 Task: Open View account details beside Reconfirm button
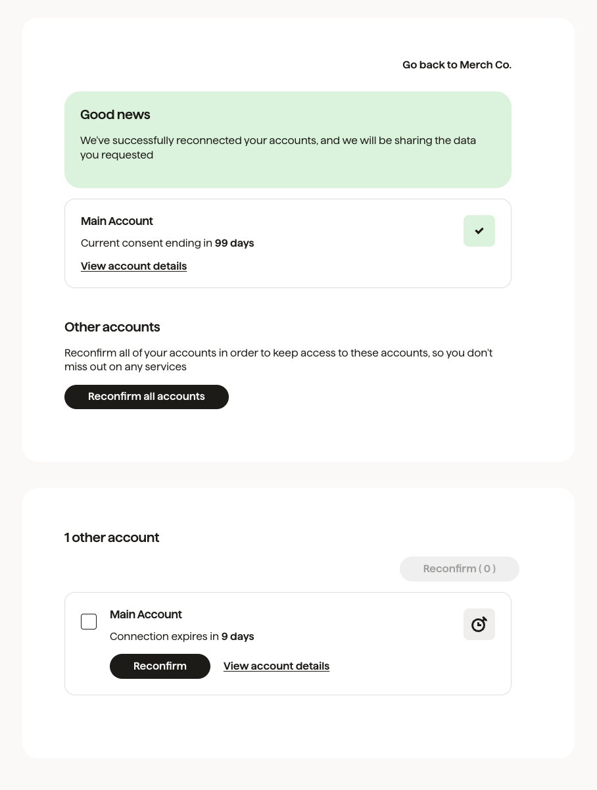point(277,666)
